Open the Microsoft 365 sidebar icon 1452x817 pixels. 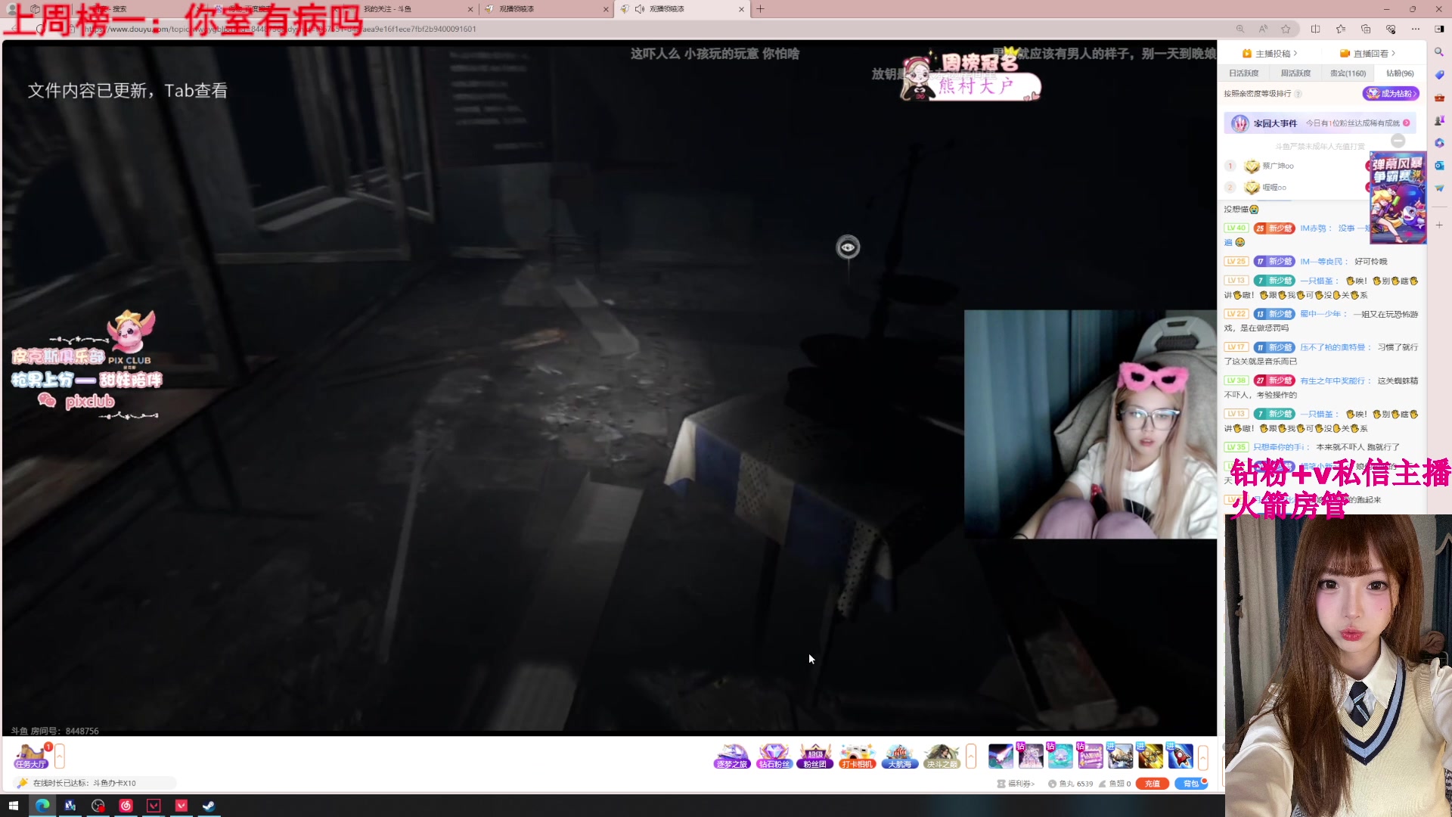(x=1439, y=142)
